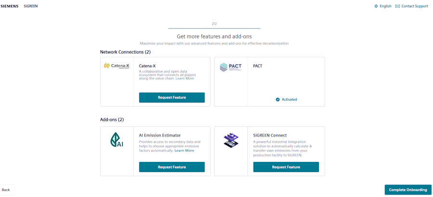Open AI Emission Estimator Learn More link

point(184,150)
